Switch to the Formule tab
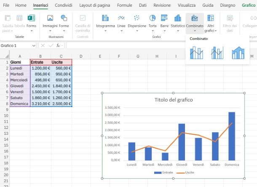The height and width of the screenshot is (187, 257). (125, 5)
